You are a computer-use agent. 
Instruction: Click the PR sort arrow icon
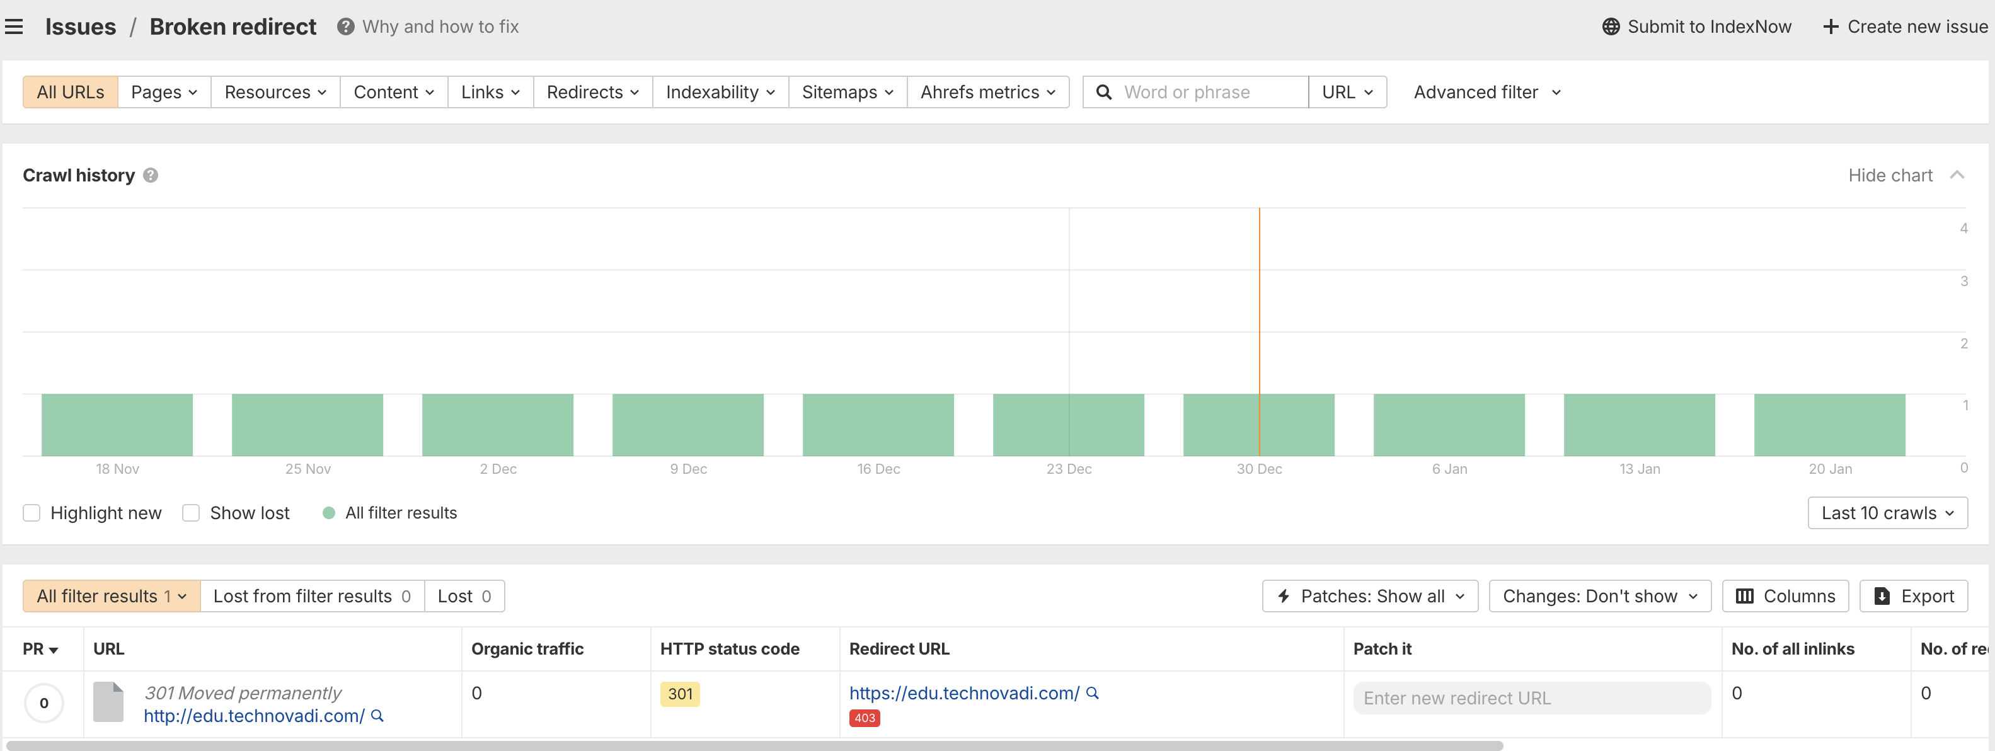coord(54,650)
